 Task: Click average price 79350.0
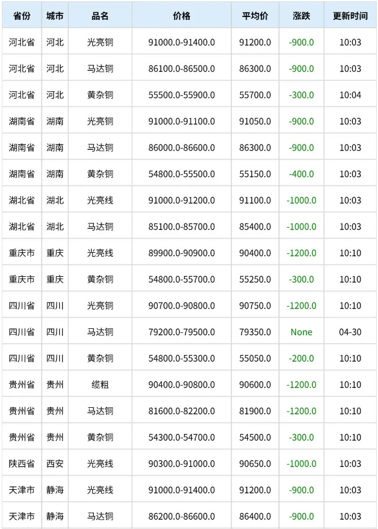[255, 332]
